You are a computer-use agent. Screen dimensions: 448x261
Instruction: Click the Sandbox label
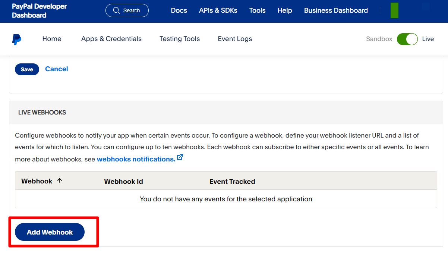pyautogui.click(x=379, y=39)
